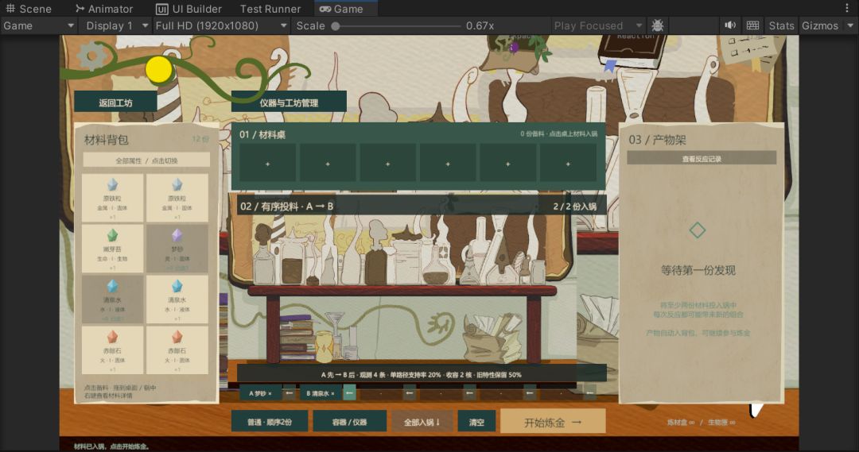Mute audio with the speaker icon

point(730,25)
